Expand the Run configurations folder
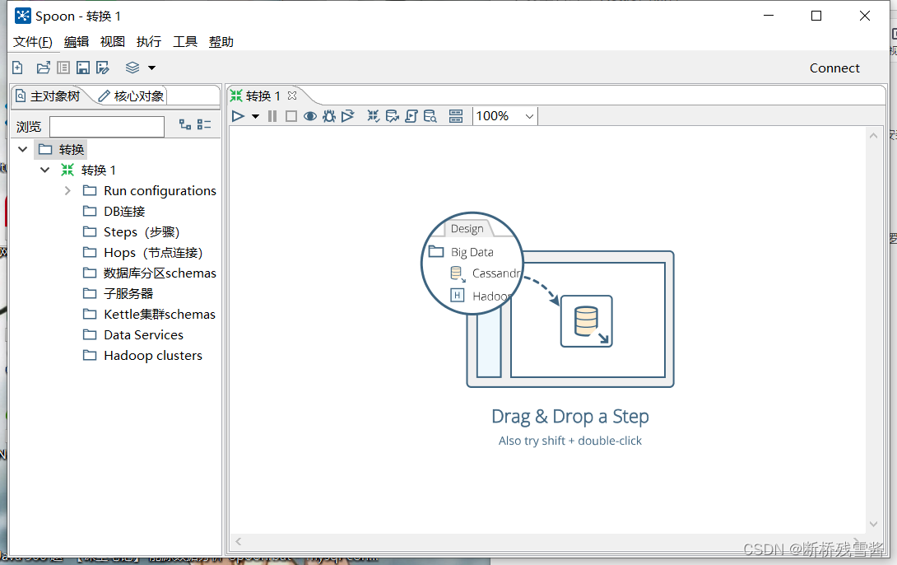 coord(67,190)
